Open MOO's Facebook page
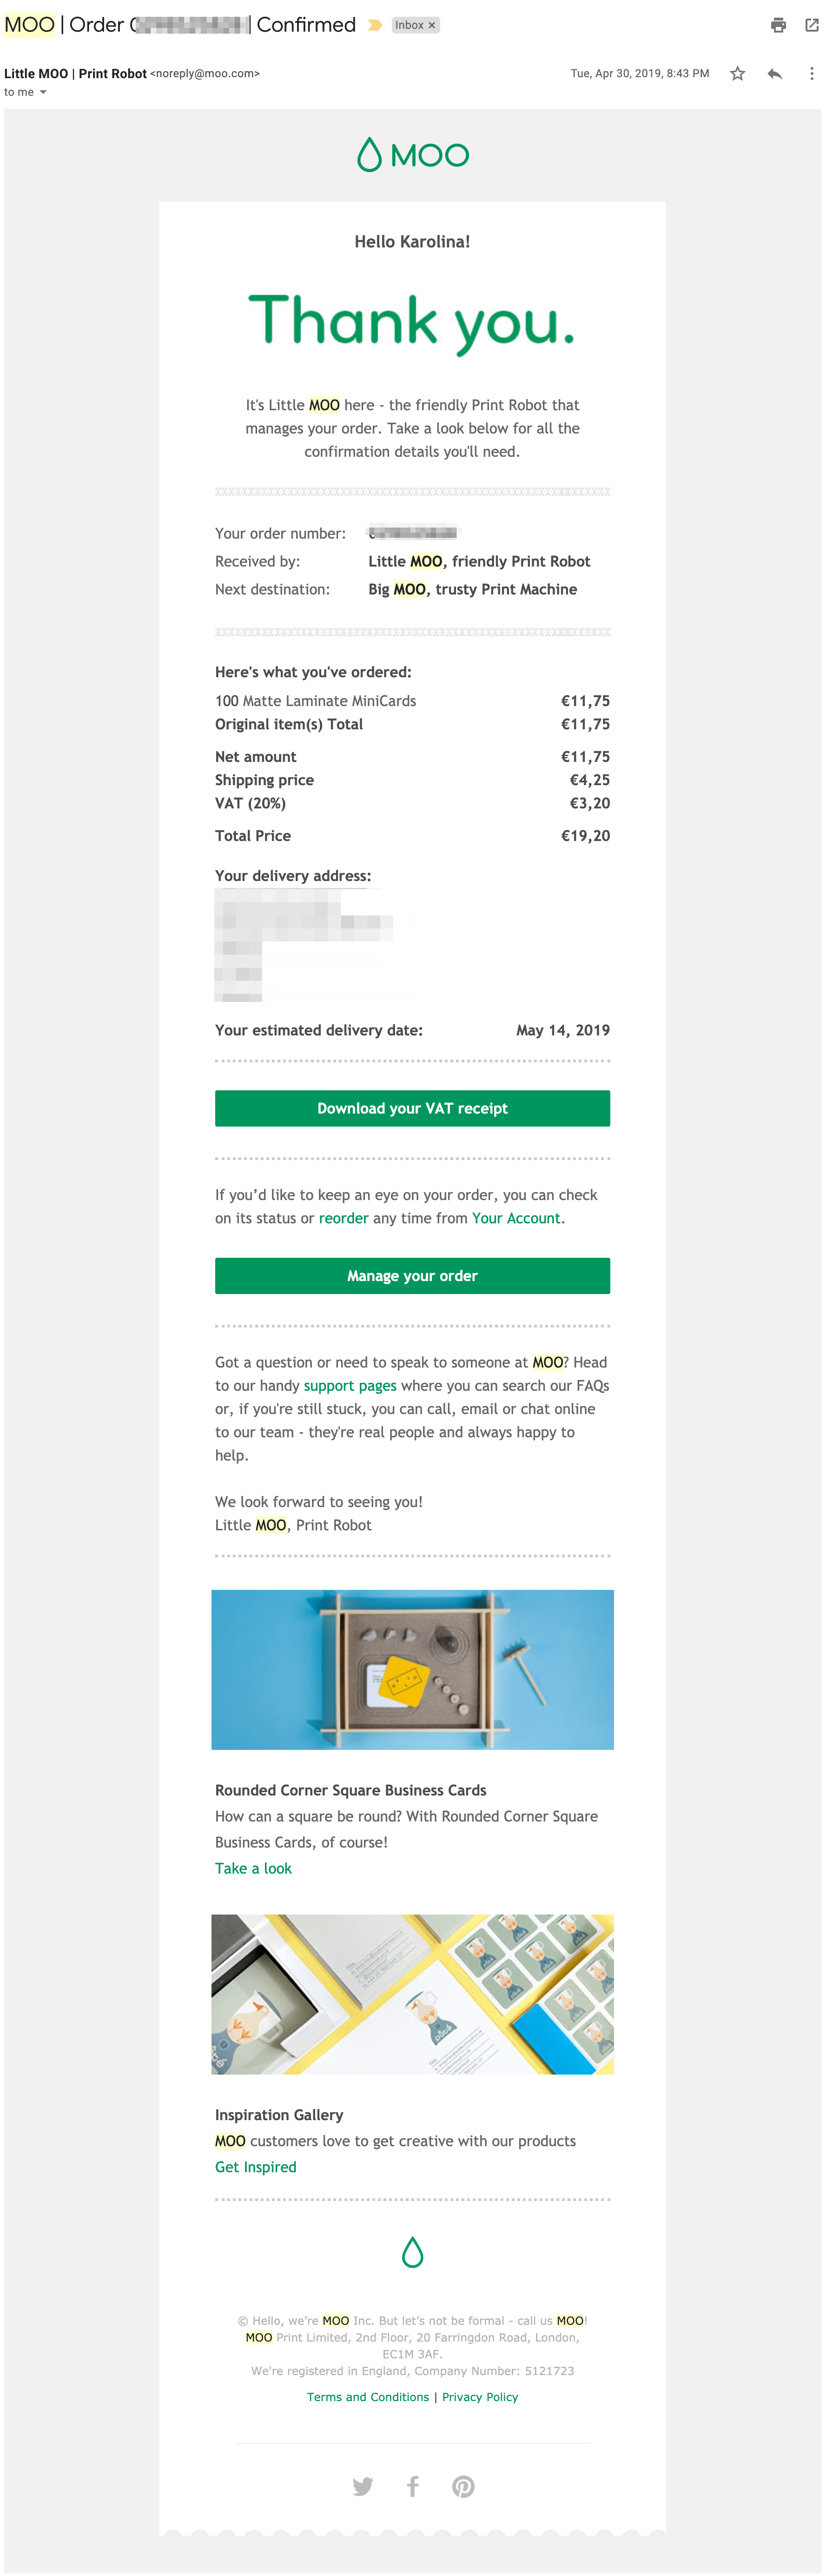This screenshot has width=826, height=2576. click(412, 2487)
